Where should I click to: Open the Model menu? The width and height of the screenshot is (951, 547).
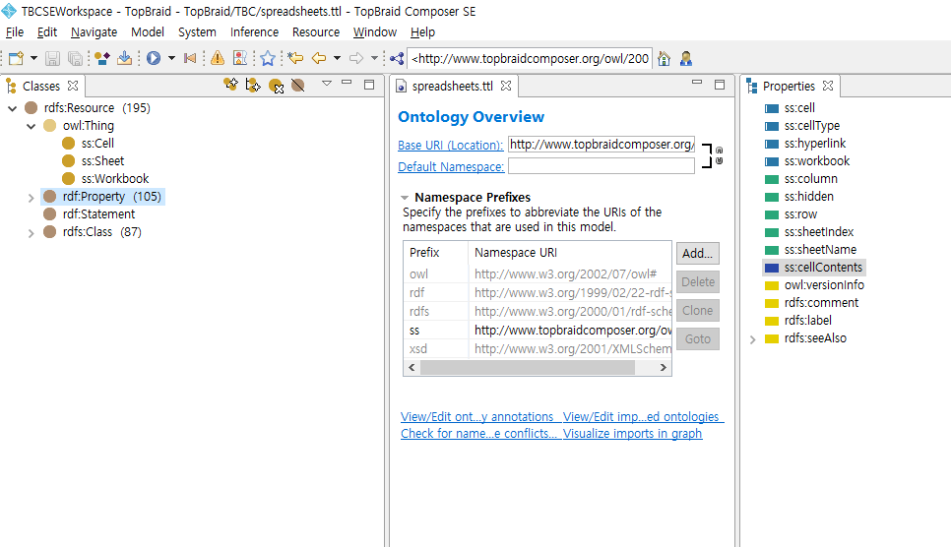pos(148,32)
